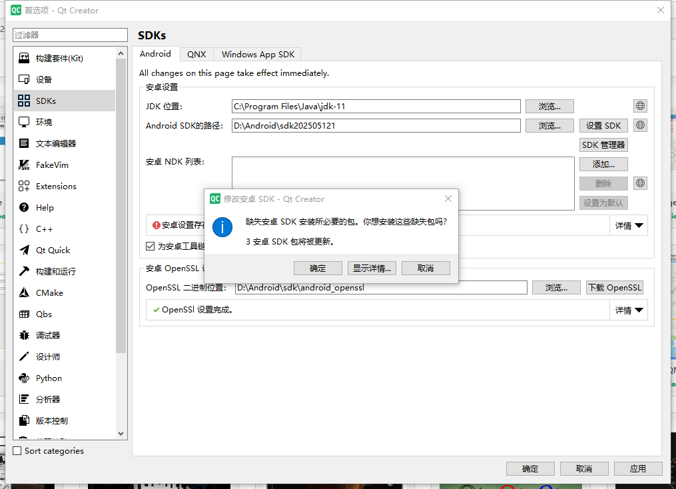Open the SDK 管理器 button
Image resolution: width=676 pixels, height=489 pixels.
tap(603, 145)
